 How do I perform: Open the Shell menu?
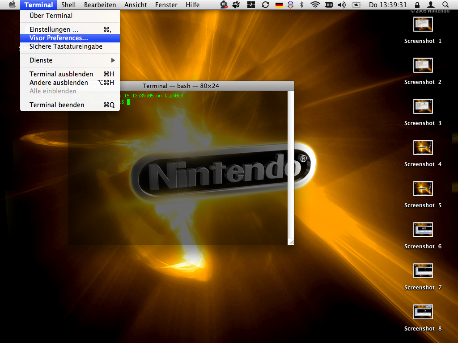tap(68, 4)
